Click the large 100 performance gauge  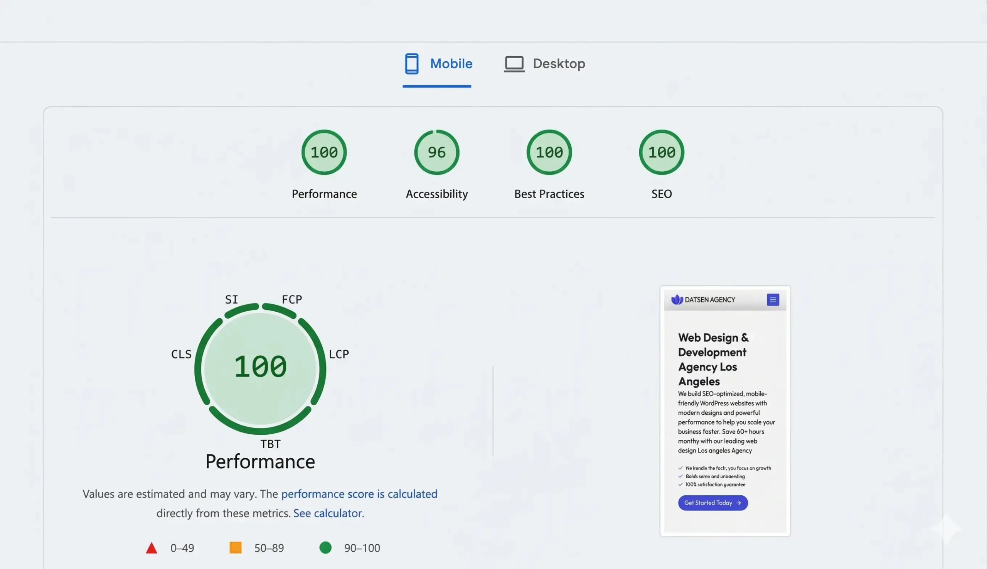260,368
